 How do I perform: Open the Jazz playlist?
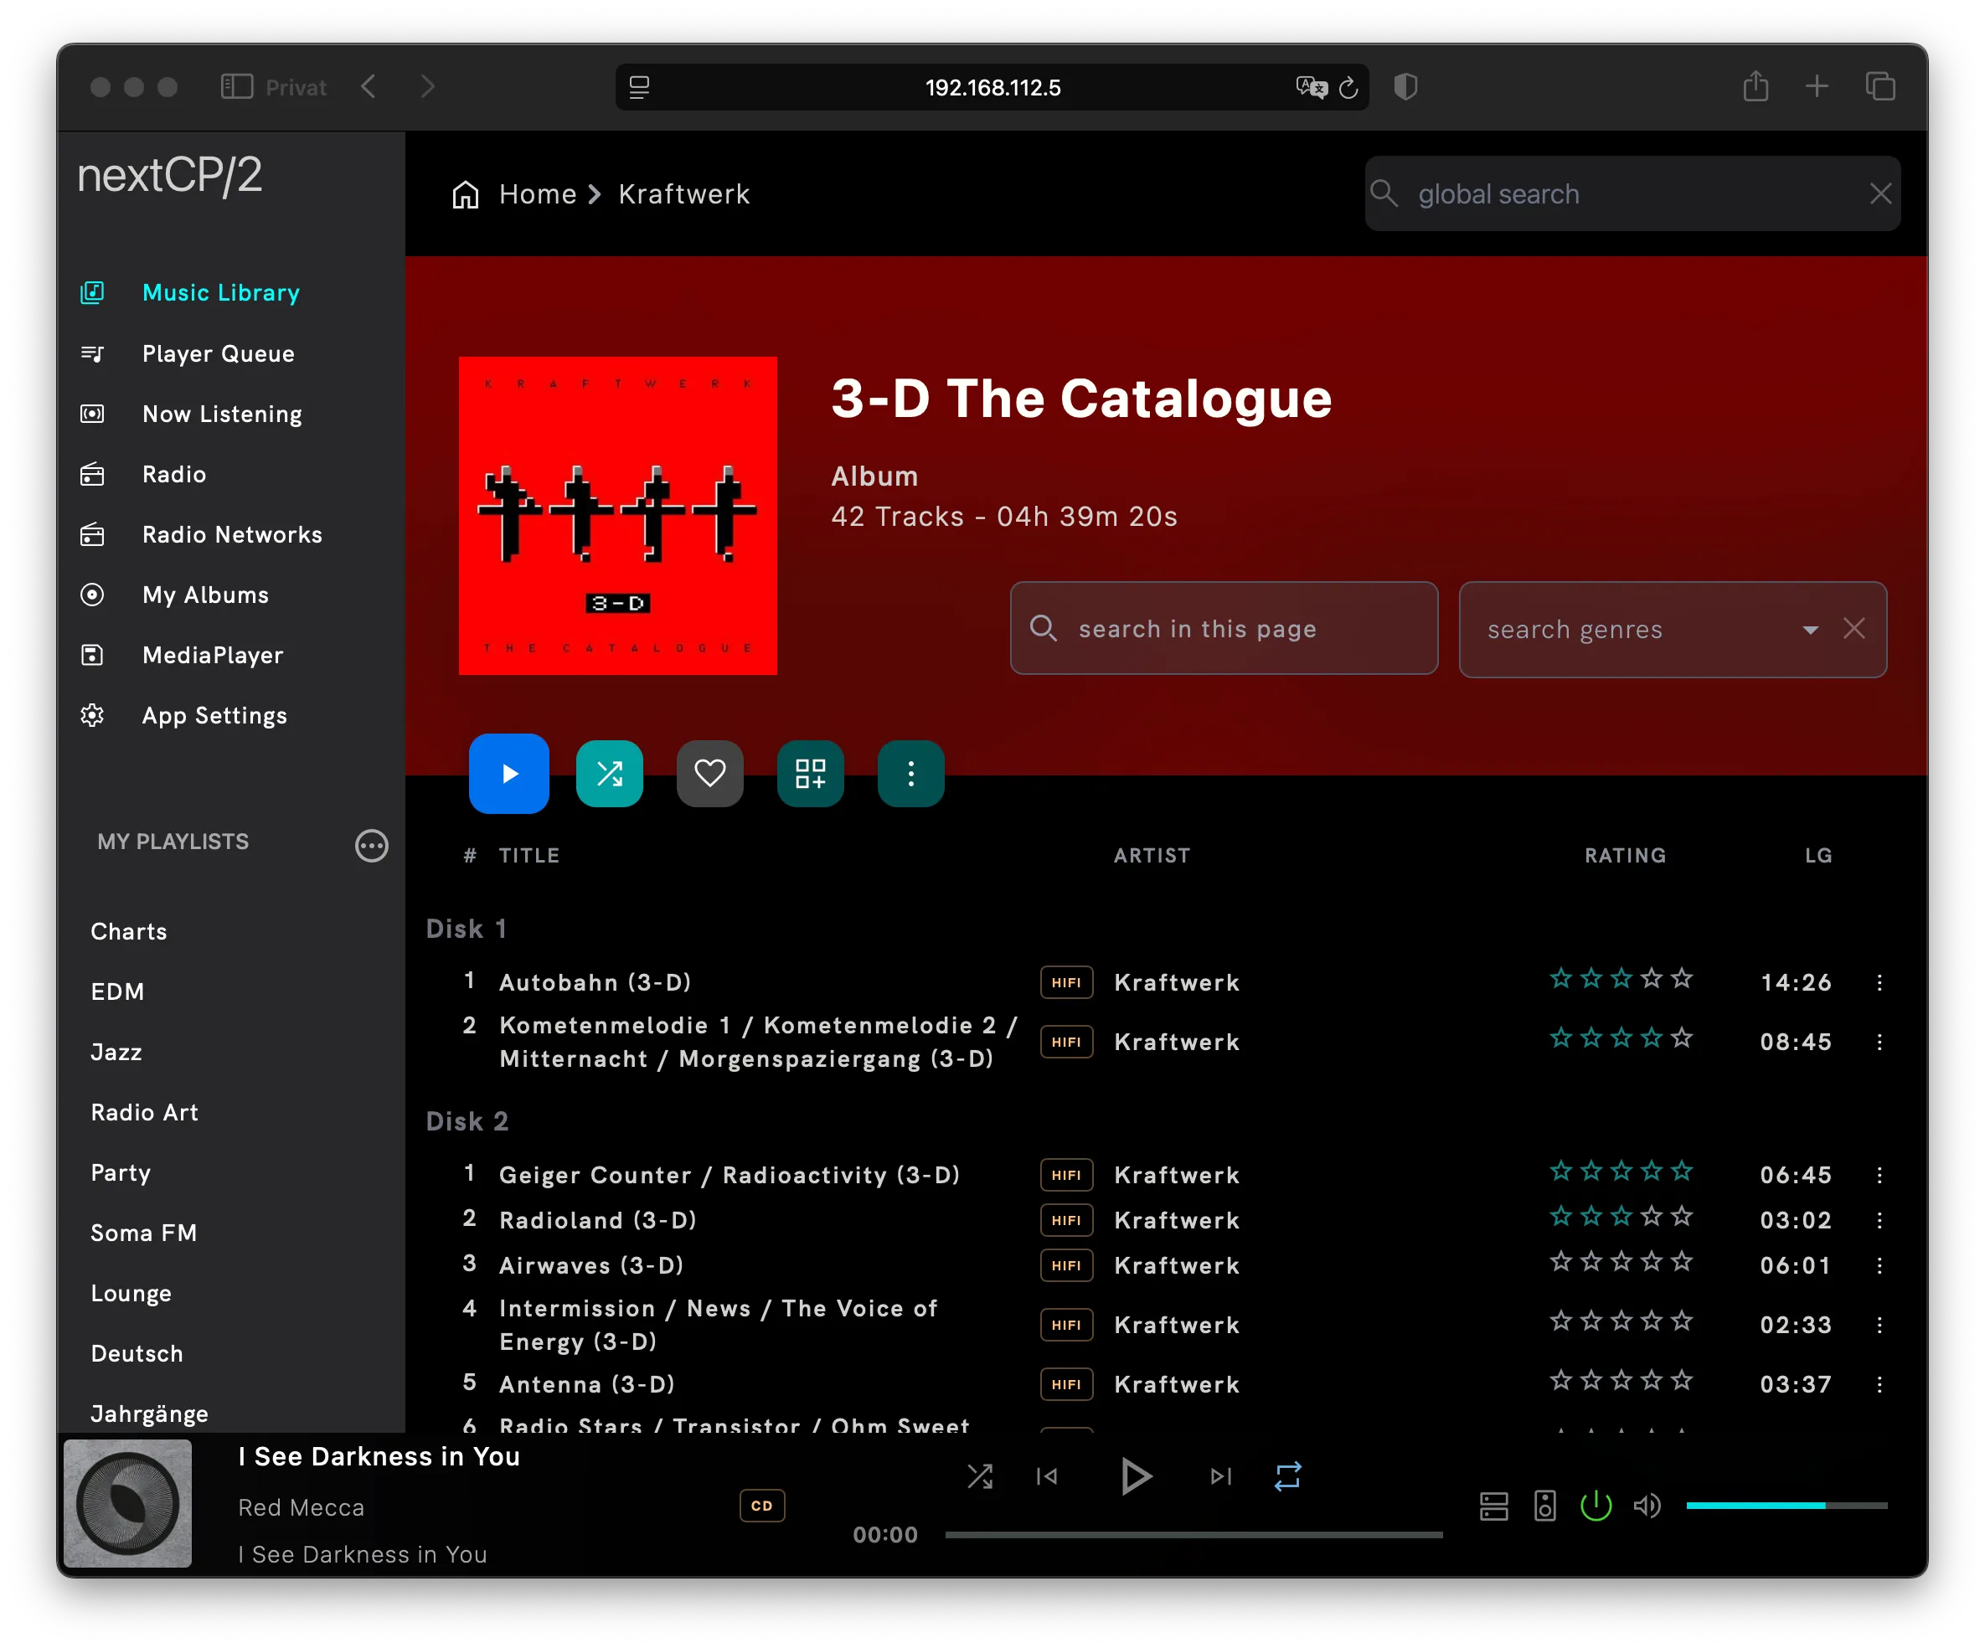point(116,1053)
